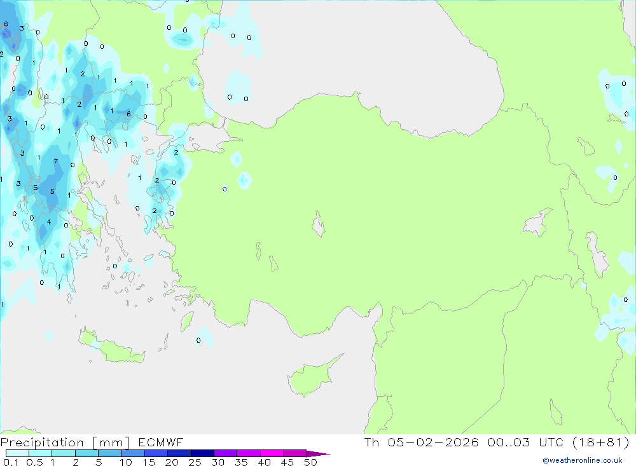Click the '25' legend scale label

195,462
